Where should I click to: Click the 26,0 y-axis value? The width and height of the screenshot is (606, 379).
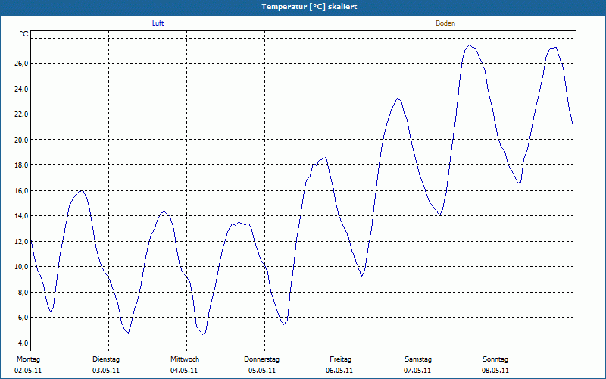(x=22, y=64)
